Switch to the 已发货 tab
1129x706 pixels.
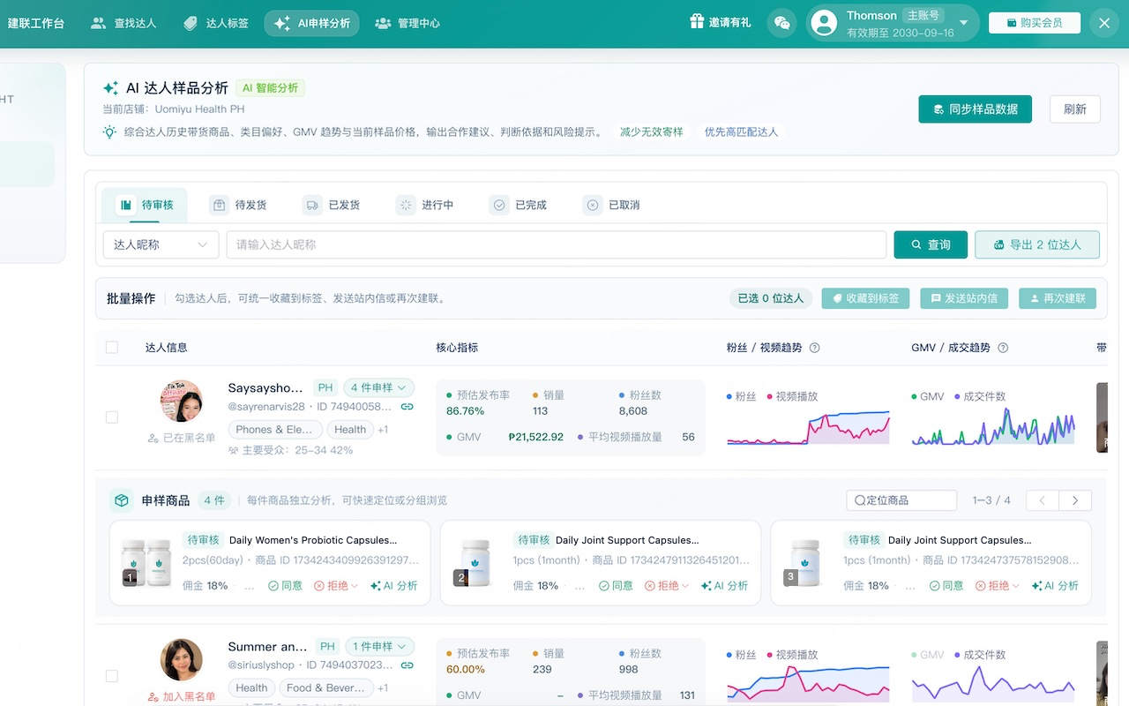(x=333, y=205)
